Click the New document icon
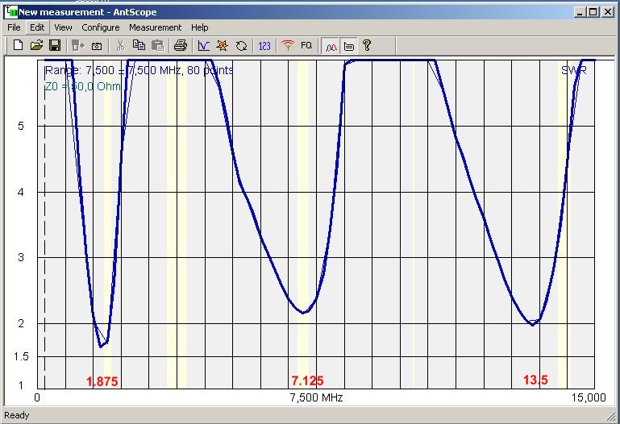The height and width of the screenshot is (424, 620). [18, 45]
